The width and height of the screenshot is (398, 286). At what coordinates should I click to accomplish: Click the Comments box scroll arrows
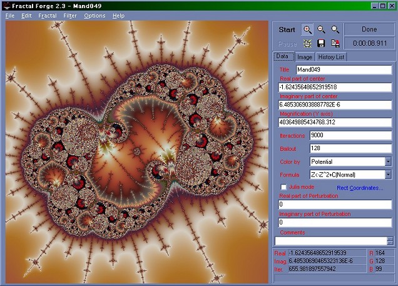[x=390, y=241]
